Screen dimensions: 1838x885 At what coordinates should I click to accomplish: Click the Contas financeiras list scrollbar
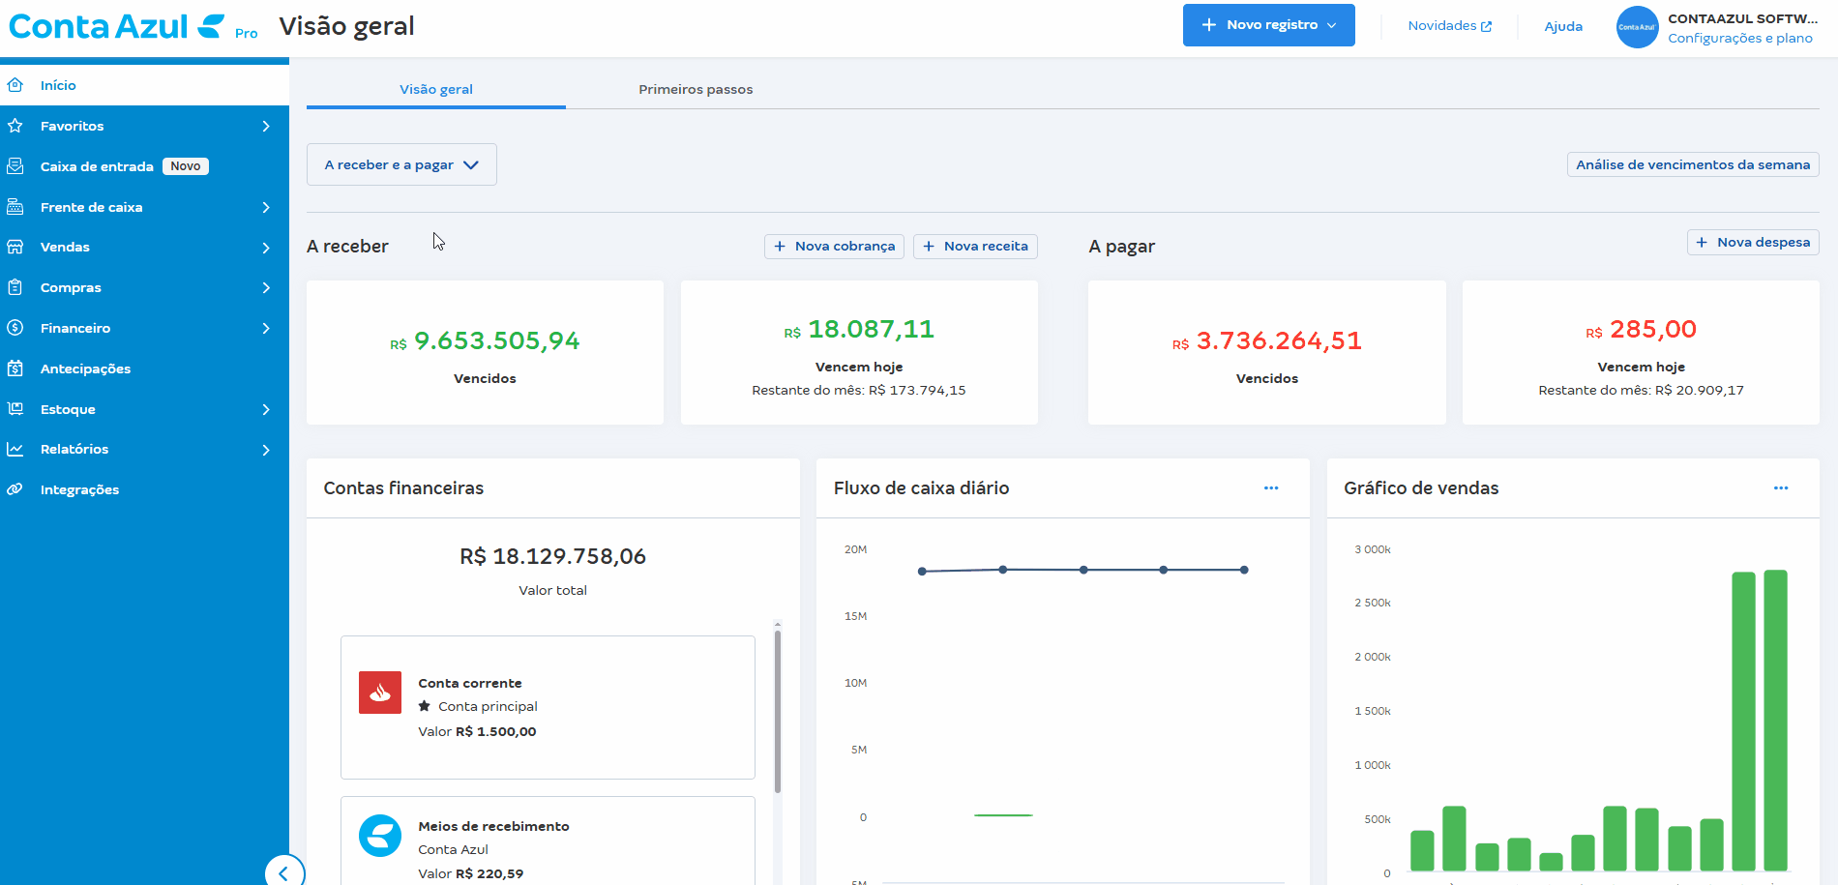pos(778,711)
